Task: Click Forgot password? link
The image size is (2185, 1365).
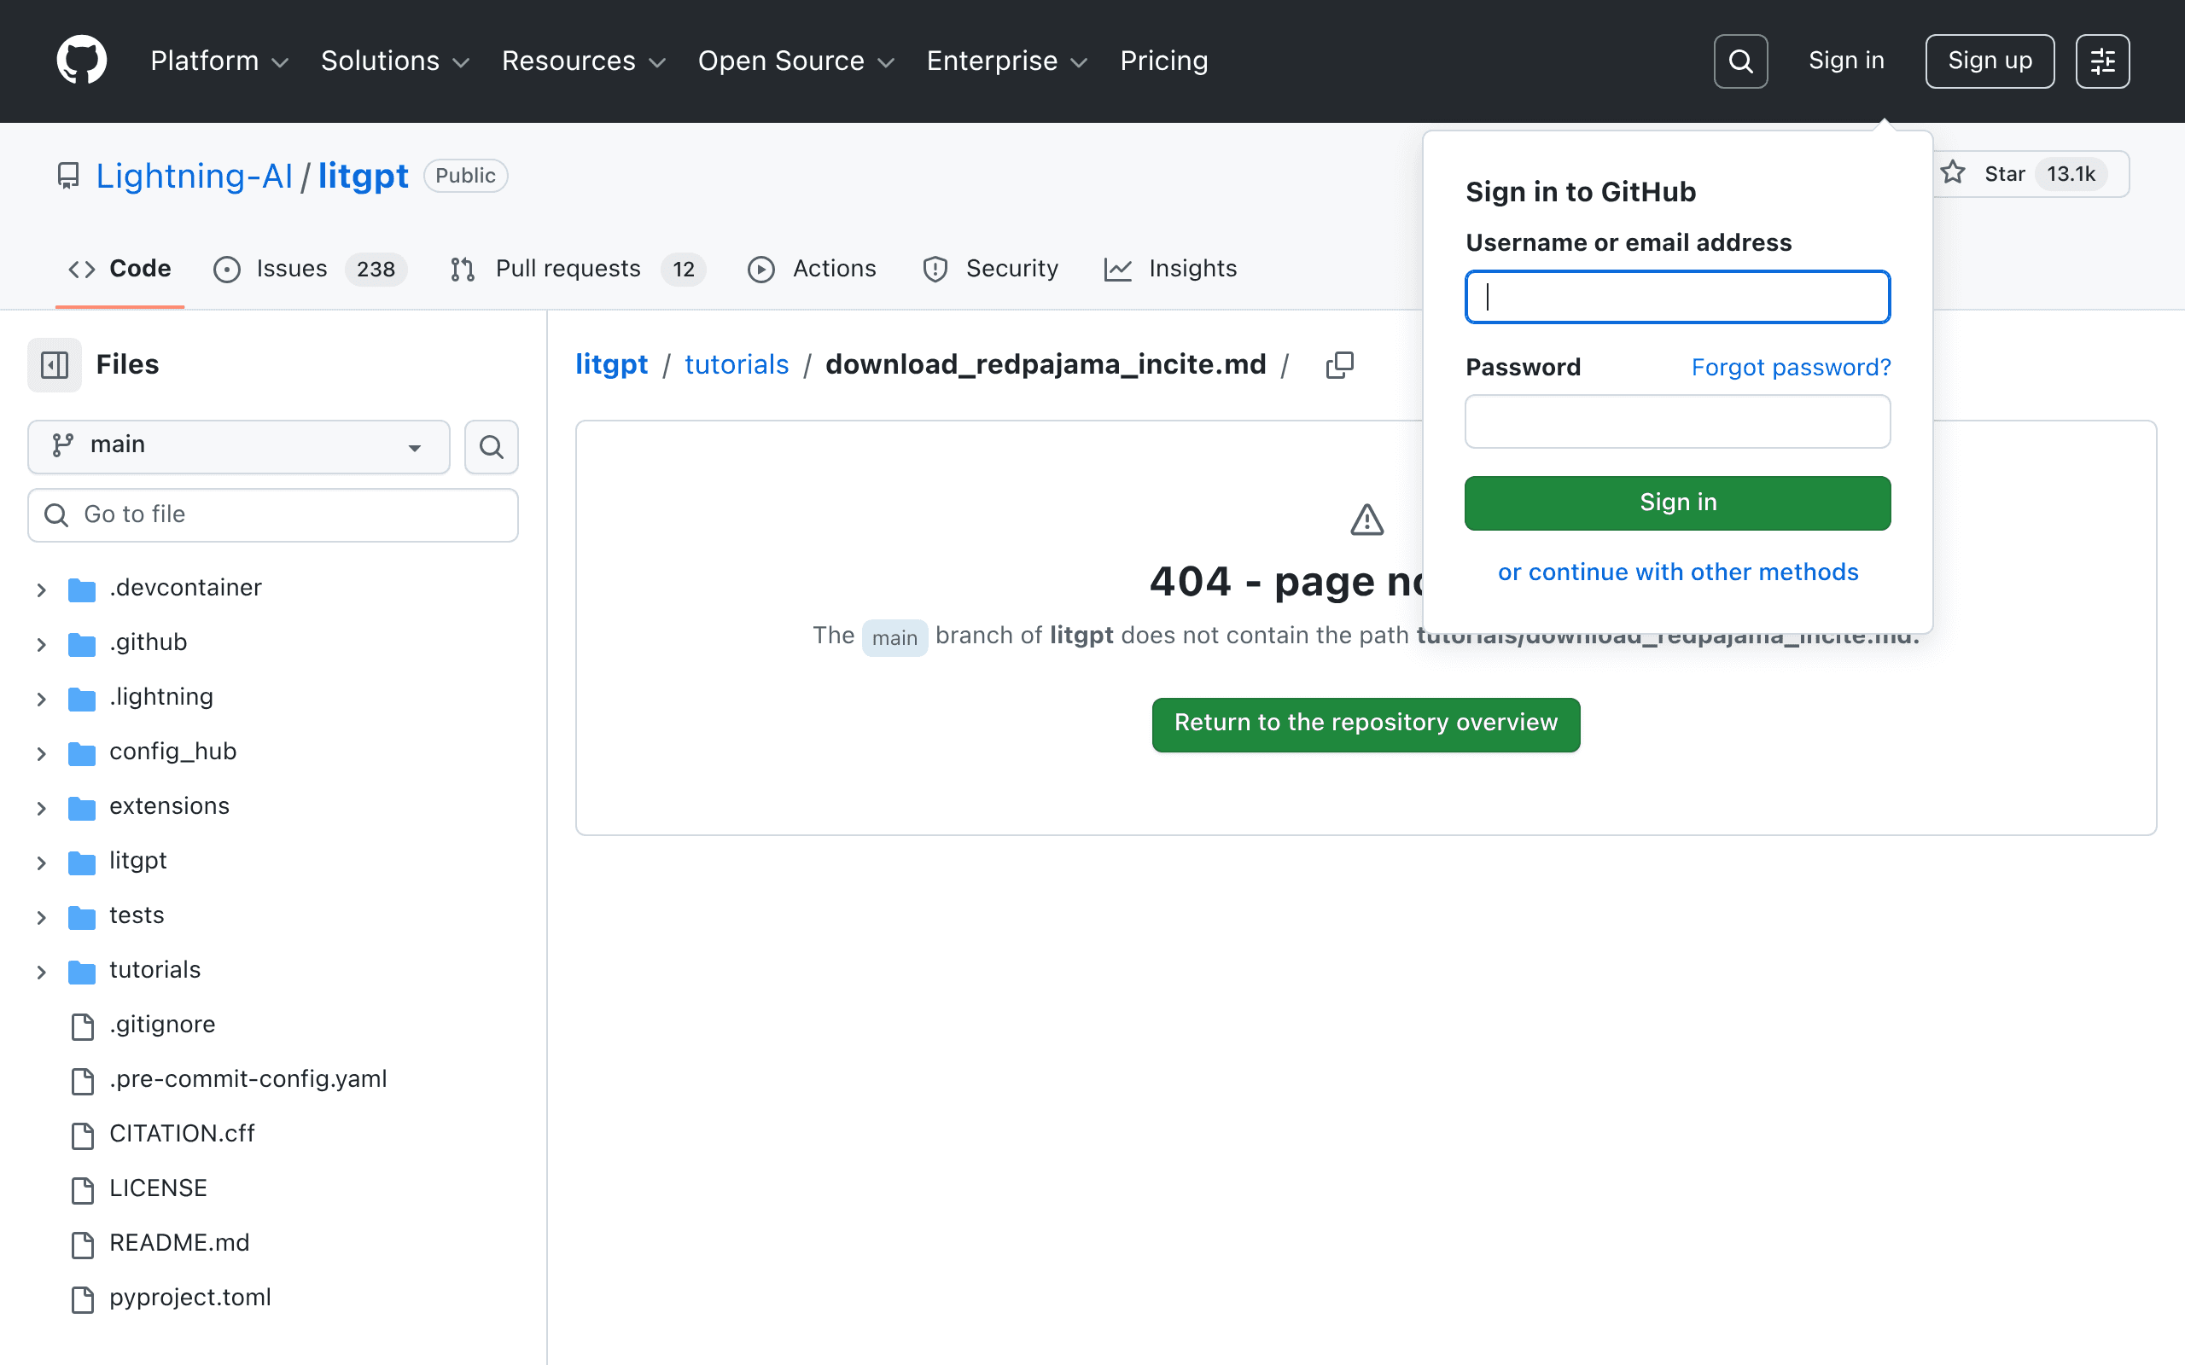Action: [1791, 367]
